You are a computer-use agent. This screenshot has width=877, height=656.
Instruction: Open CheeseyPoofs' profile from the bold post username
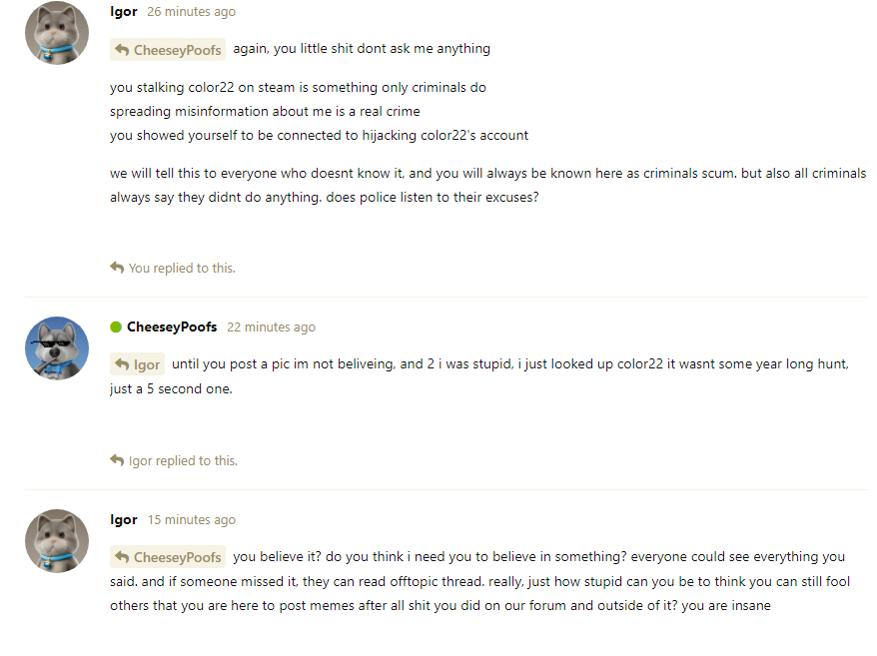[172, 328]
